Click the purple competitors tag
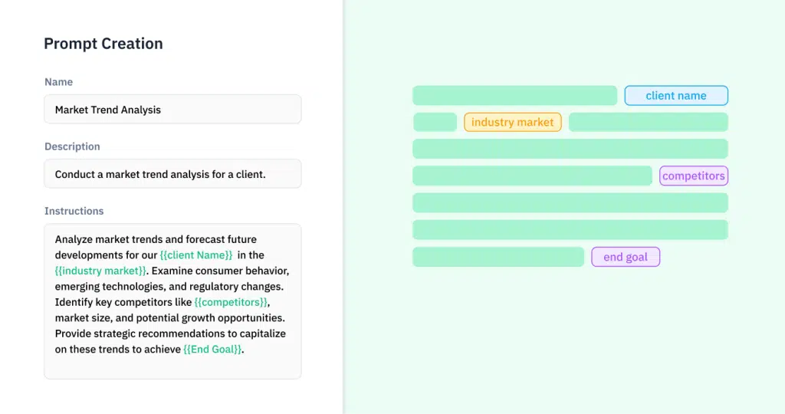Image resolution: width=785 pixels, height=414 pixels. 693,176
